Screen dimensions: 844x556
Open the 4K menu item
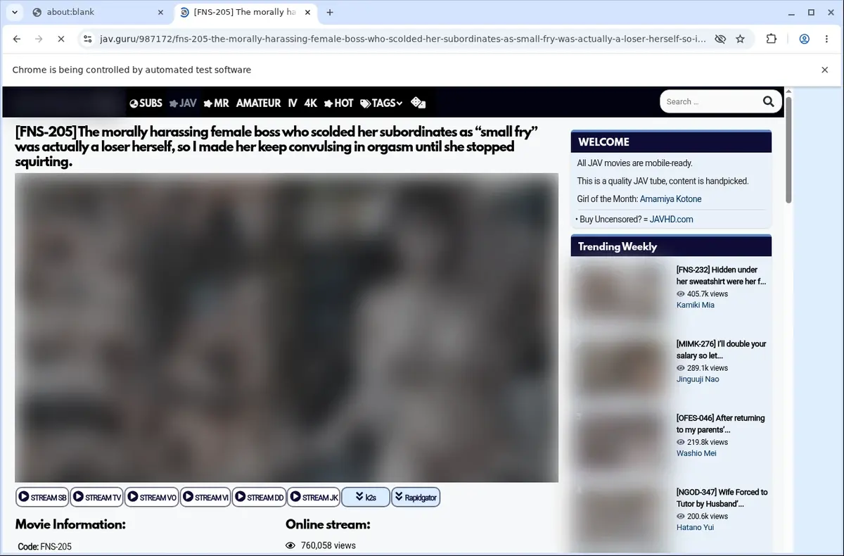tap(311, 103)
